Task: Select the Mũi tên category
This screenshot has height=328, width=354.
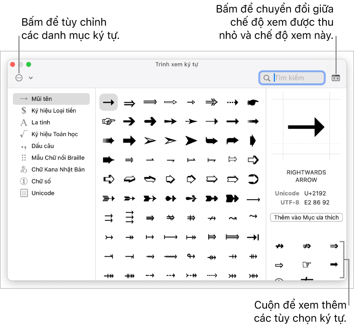Action: coord(51,99)
